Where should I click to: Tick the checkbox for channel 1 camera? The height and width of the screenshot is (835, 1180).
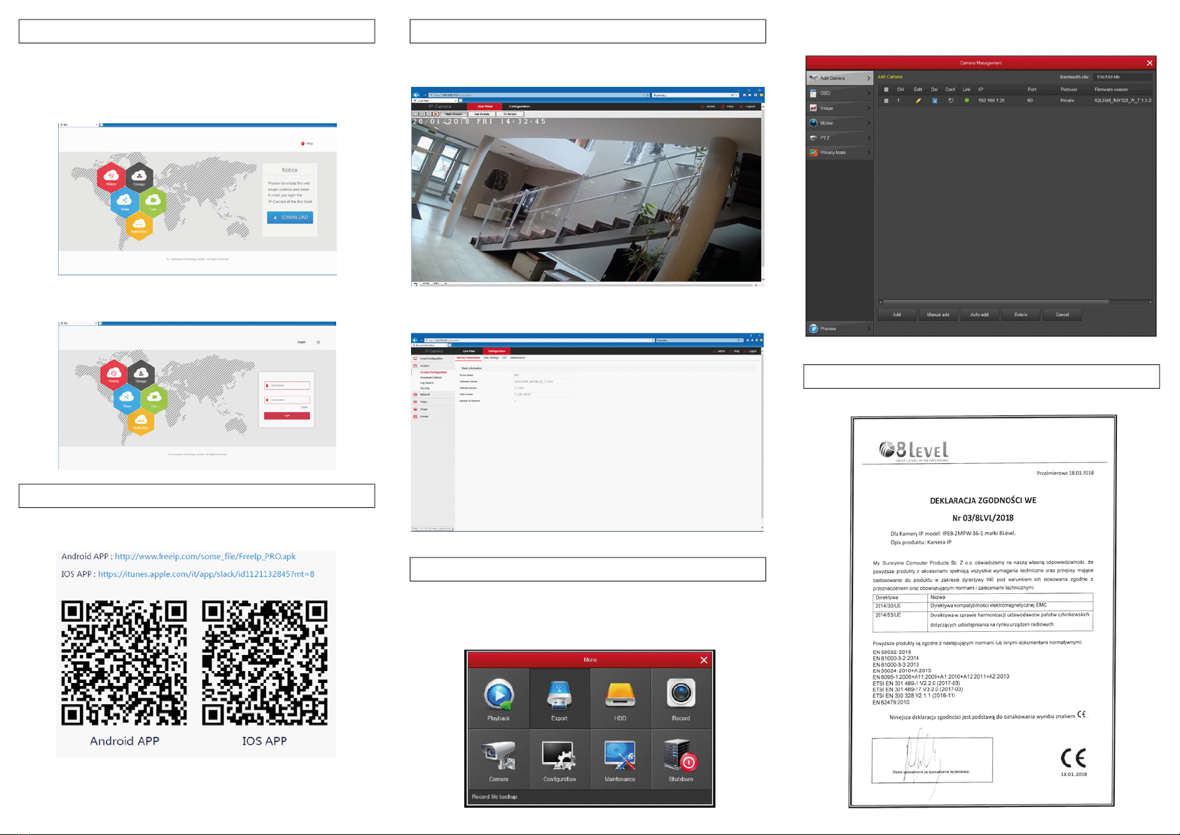886,101
